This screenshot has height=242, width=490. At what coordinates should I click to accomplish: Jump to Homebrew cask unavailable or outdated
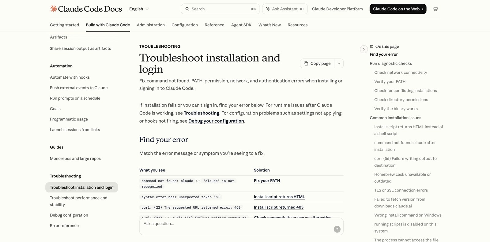pos(402,178)
